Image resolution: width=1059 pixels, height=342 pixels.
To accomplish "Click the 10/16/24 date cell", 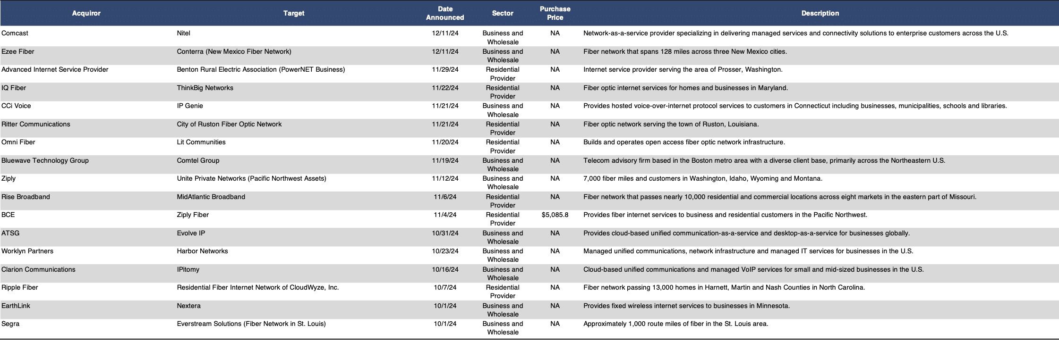I will click(445, 269).
